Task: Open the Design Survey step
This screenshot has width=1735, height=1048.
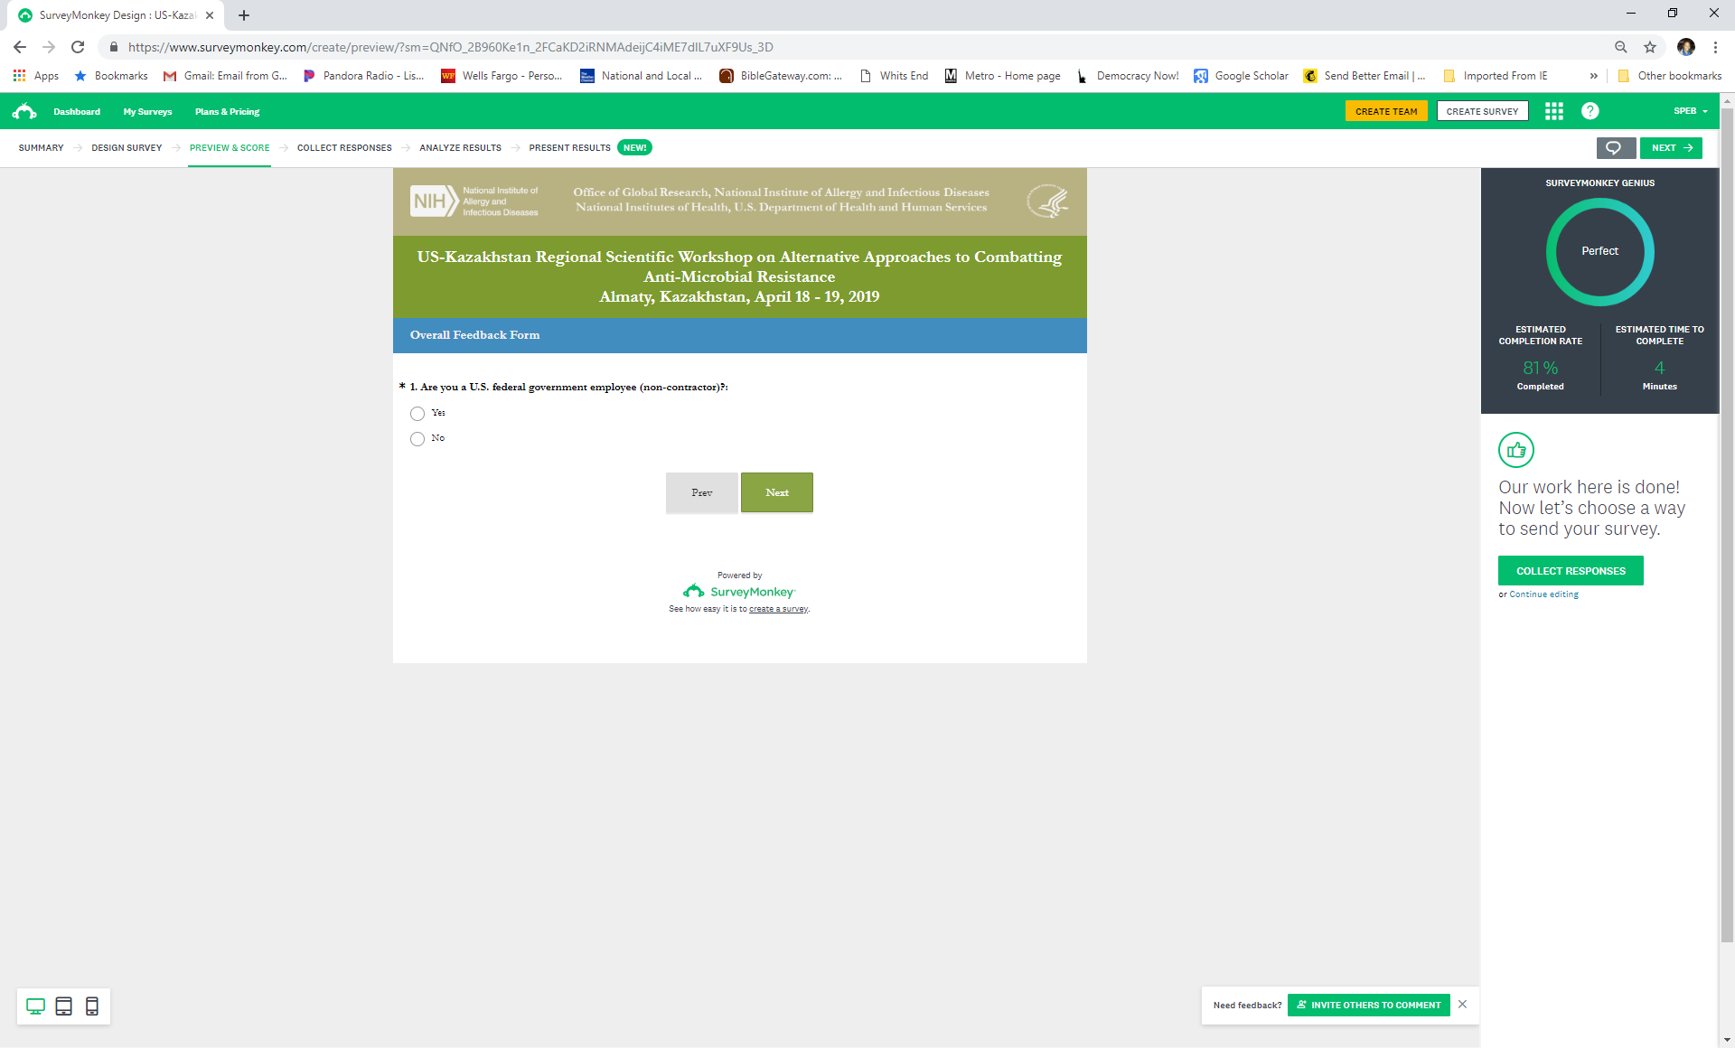Action: [x=127, y=148]
